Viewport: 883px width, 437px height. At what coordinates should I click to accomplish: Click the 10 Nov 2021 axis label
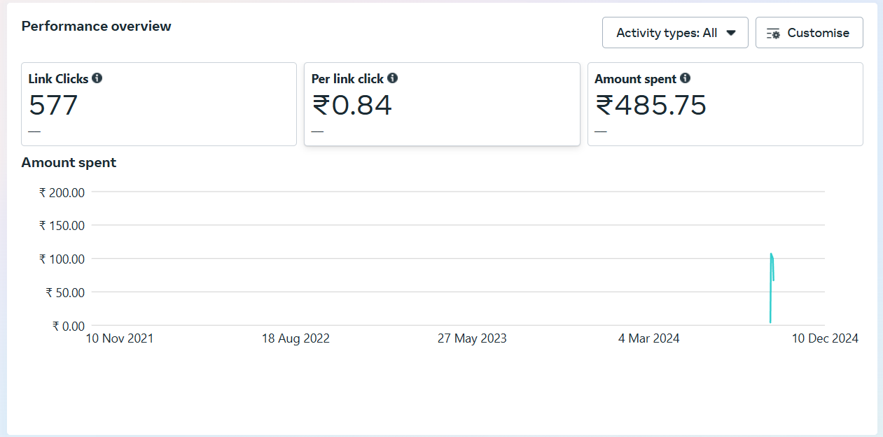point(120,338)
